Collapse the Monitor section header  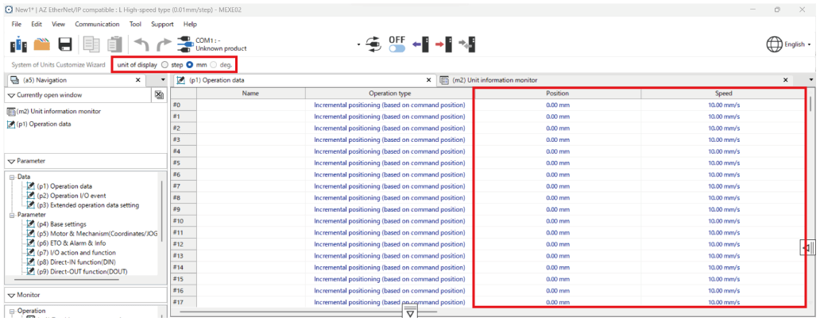click(x=11, y=295)
